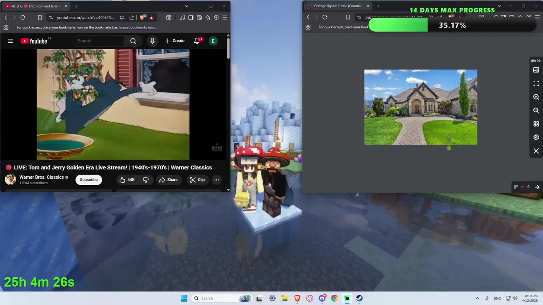Viewport: 543px width, 305px height.
Task: Toggle puzzle fullscreen mode
Action: [x=536, y=83]
